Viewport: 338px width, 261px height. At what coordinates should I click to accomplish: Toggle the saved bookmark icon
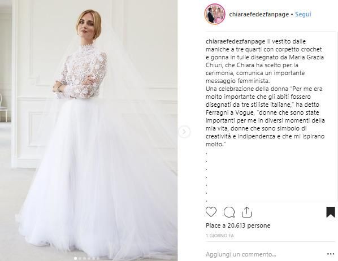click(331, 212)
